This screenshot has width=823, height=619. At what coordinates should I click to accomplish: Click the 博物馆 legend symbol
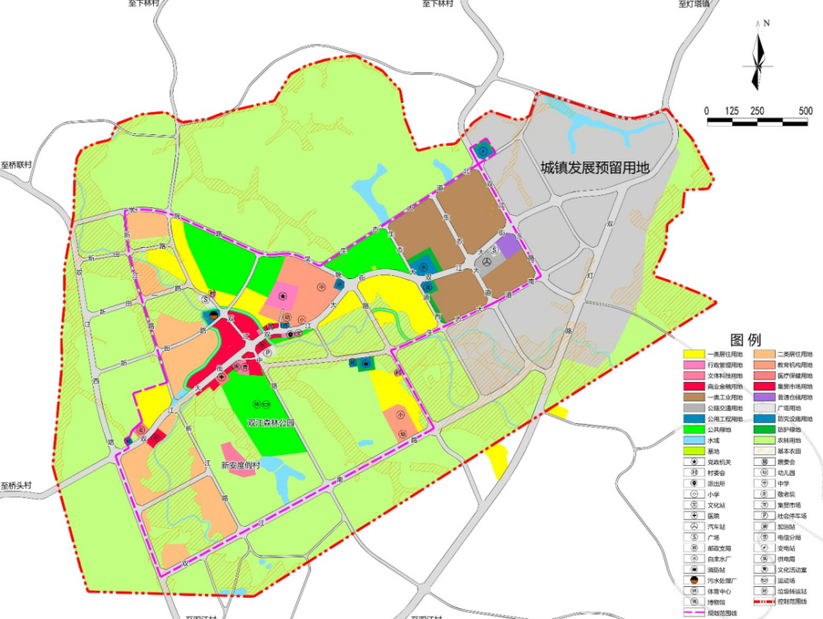[694, 602]
